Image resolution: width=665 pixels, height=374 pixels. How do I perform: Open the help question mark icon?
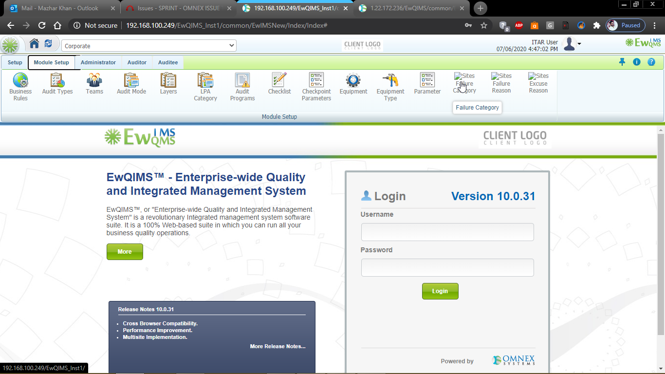point(651,62)
